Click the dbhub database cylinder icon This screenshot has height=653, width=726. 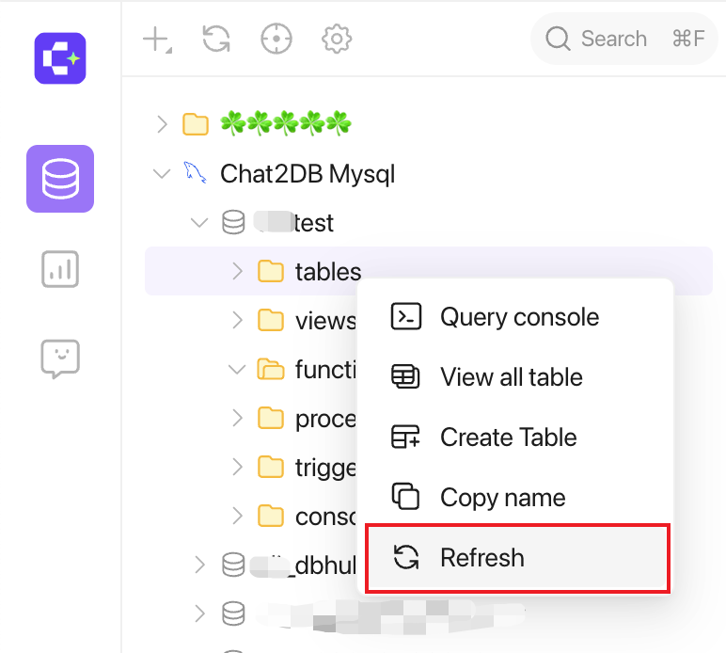(x=233, y=565)
